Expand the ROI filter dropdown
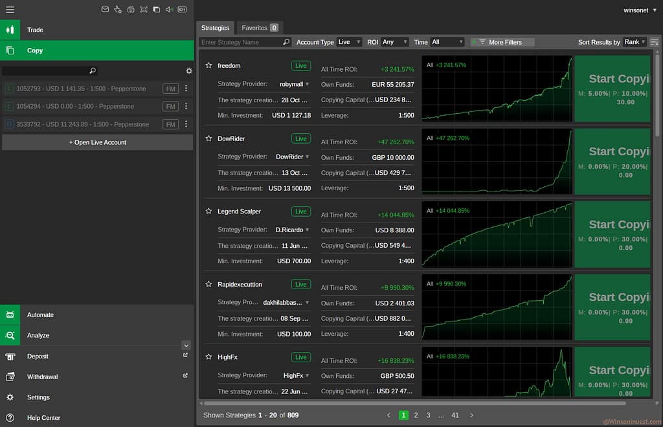Image resolution: width=663 pixels, height=427 pixels. (395, 42)
